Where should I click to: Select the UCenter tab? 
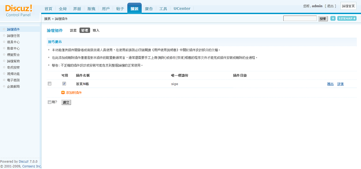(x=182, y=8)
